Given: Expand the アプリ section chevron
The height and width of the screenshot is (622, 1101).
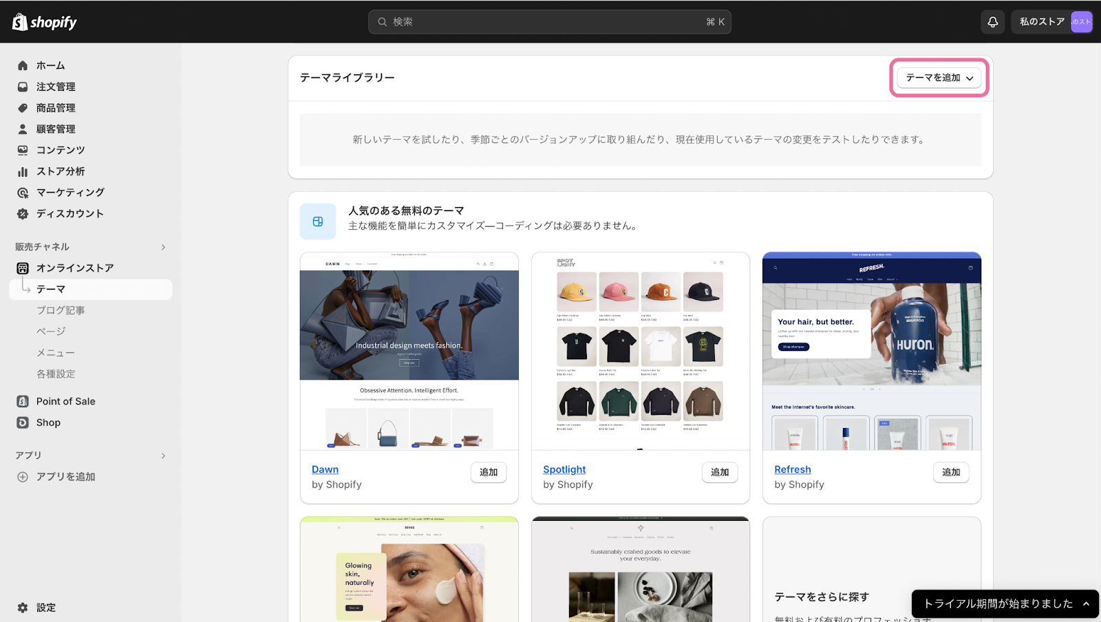Looking at the screenshot, I should pyautogui.click(x=163, y=455).
